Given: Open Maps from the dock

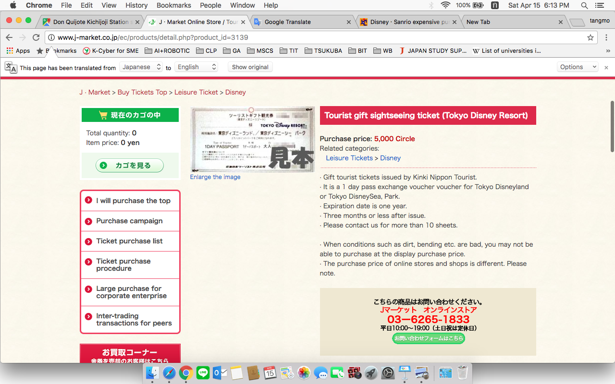Looking at the screenshot, I should 287,373.
